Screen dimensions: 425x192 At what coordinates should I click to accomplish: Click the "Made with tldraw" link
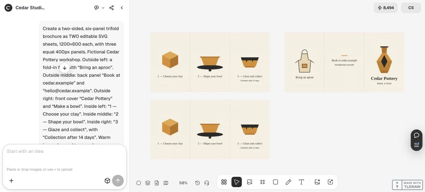(408, 185)
